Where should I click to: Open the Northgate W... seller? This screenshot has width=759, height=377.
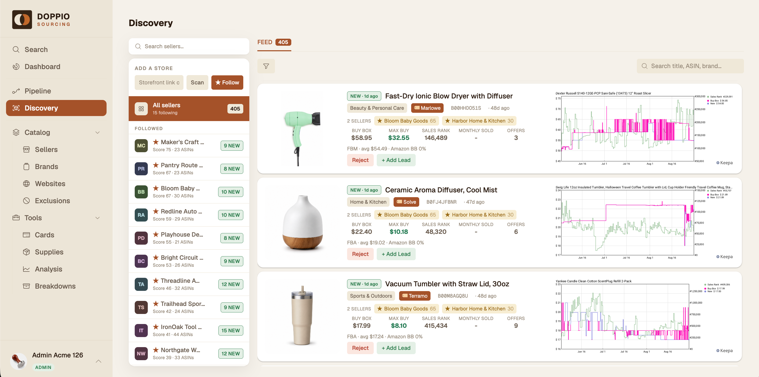tap(189, 354)
